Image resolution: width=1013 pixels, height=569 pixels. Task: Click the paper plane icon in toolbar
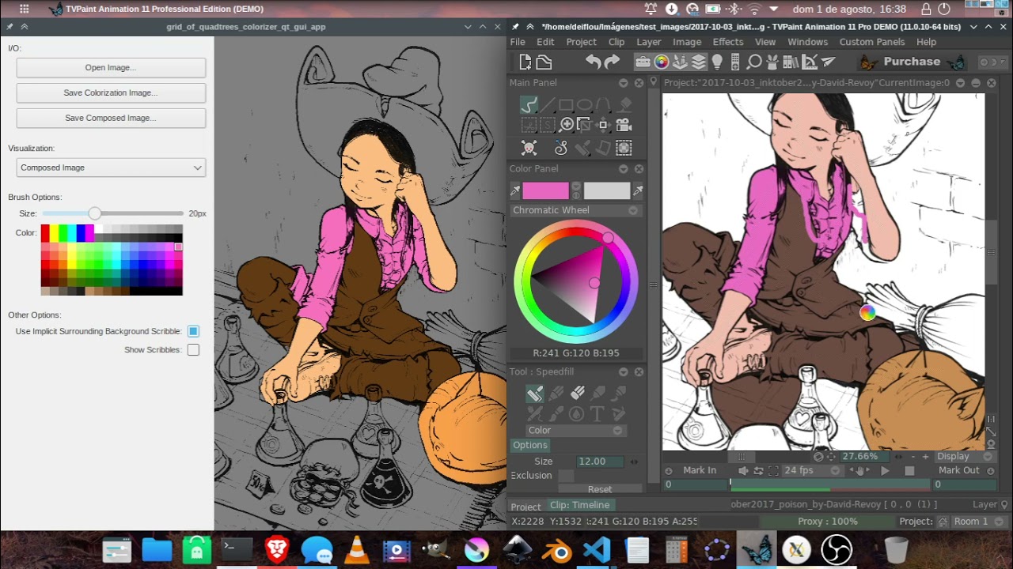pyautogui.click(x=828, y=62)
